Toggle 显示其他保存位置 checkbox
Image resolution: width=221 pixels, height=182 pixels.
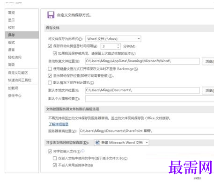50,76
